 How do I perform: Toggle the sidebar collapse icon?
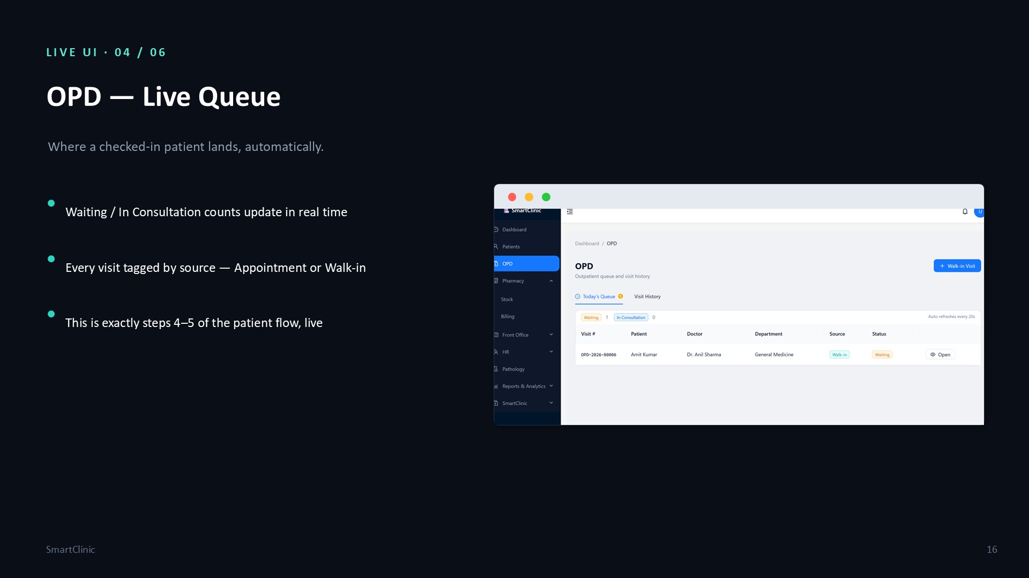click(570, 212)
